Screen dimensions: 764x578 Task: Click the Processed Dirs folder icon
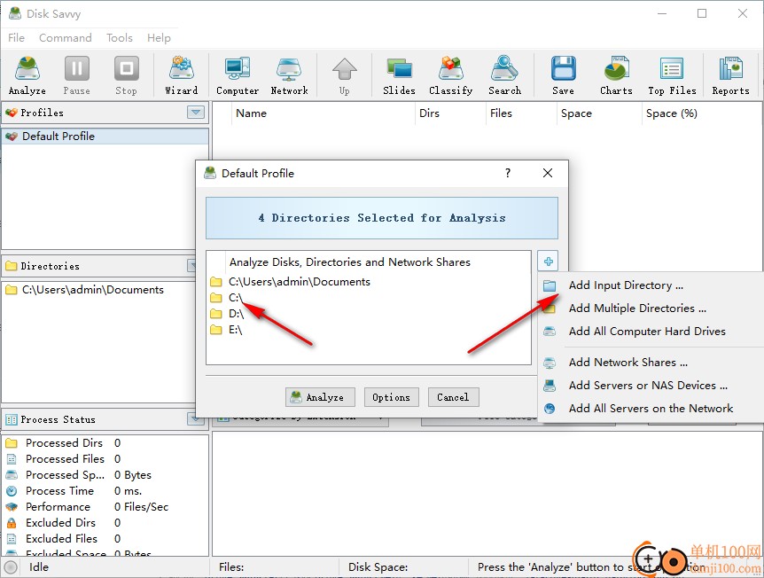pyautogui.click(x=12, y=443)
